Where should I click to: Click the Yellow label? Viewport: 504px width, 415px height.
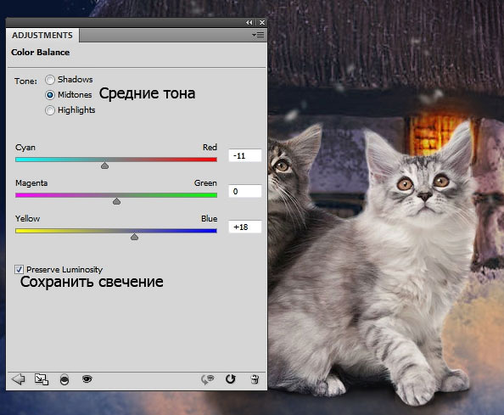point(28,219)
